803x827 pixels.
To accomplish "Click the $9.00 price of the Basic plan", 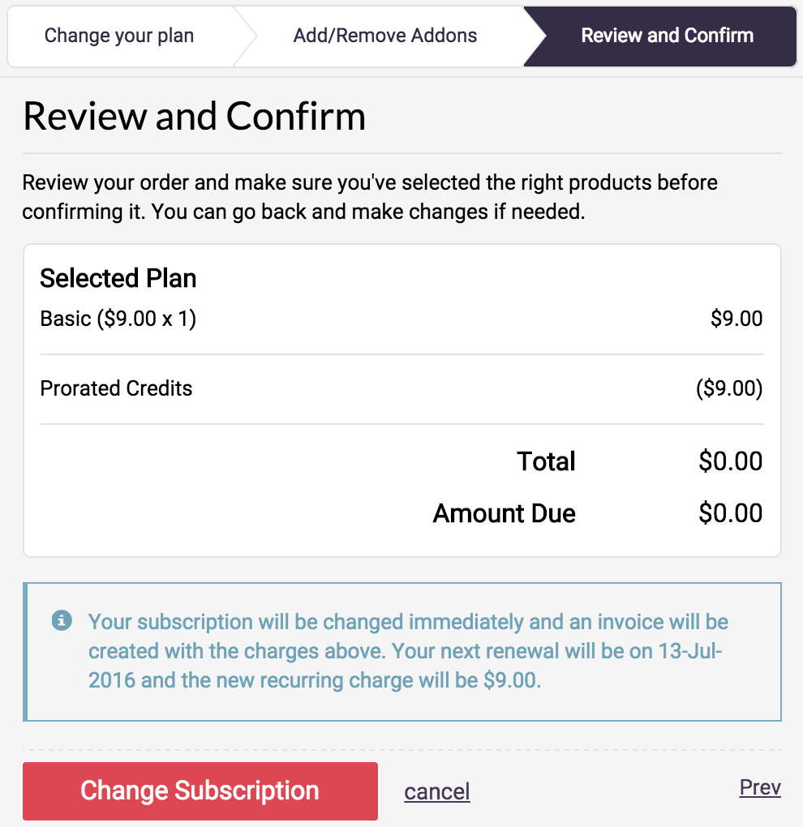I will click(x=736, y=319).
